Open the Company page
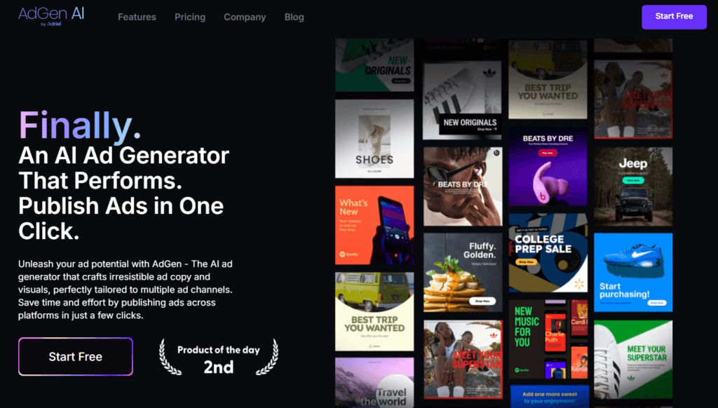 pos(245,17)
